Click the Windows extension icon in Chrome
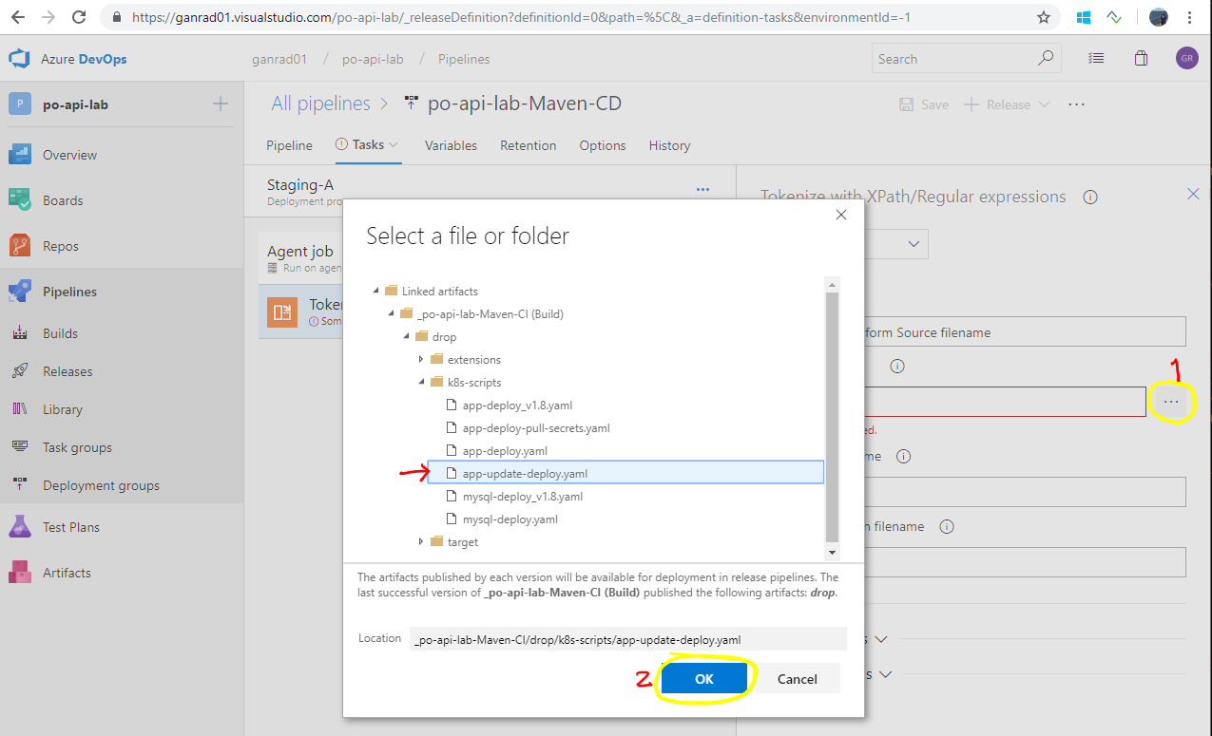 [x=1084, y=17]
